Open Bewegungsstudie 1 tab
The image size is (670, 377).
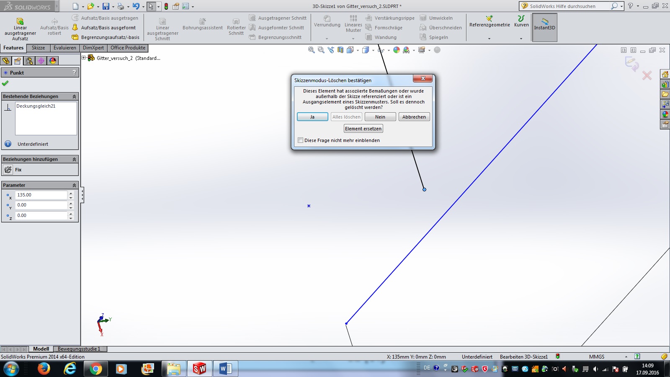[79, 349]
